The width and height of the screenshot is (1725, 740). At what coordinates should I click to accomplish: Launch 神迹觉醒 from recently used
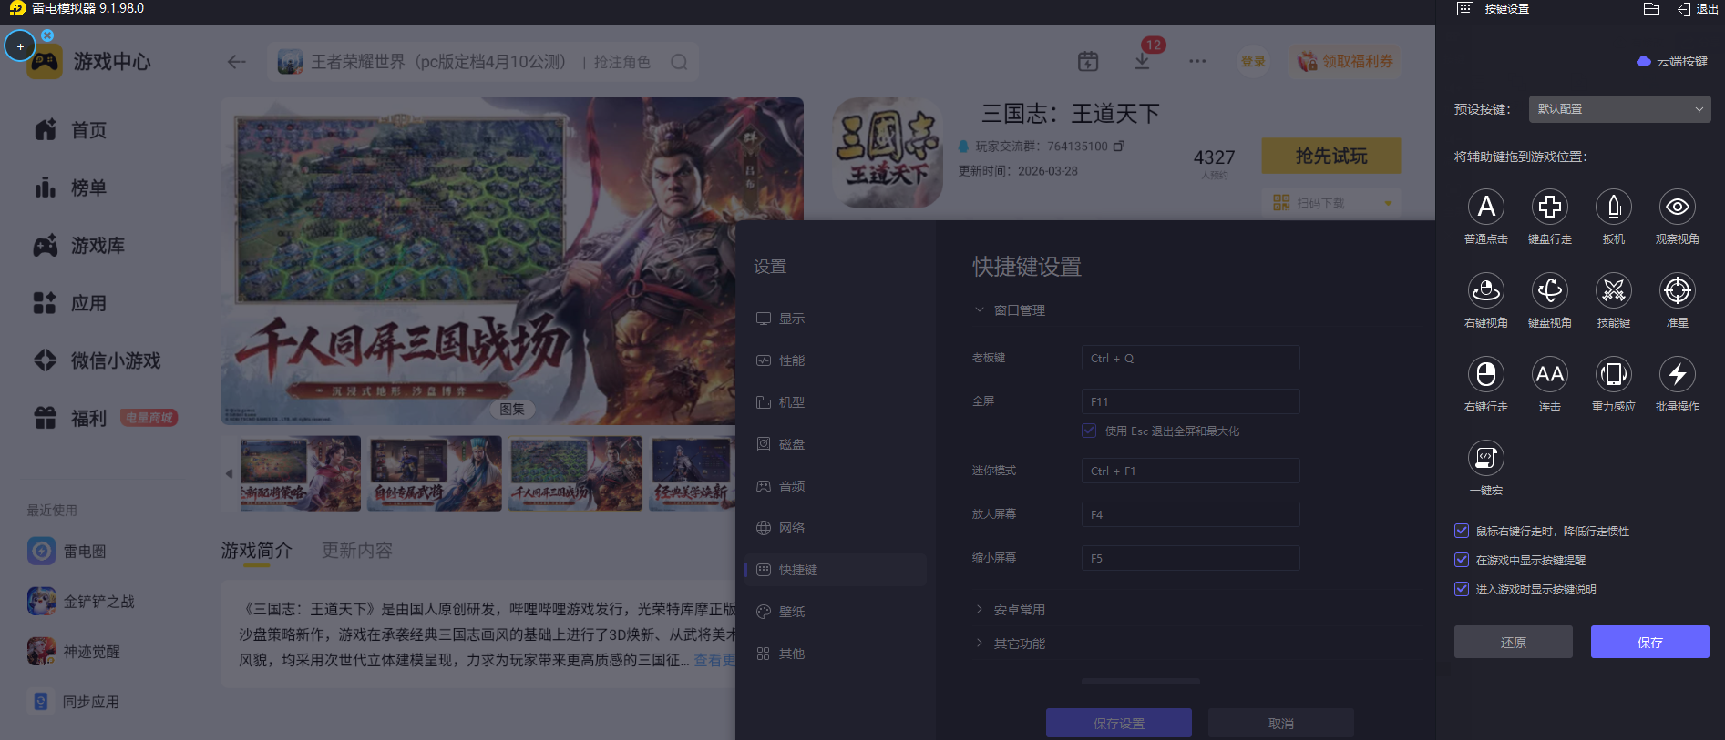pyautogui.click(x=73, y=651)
